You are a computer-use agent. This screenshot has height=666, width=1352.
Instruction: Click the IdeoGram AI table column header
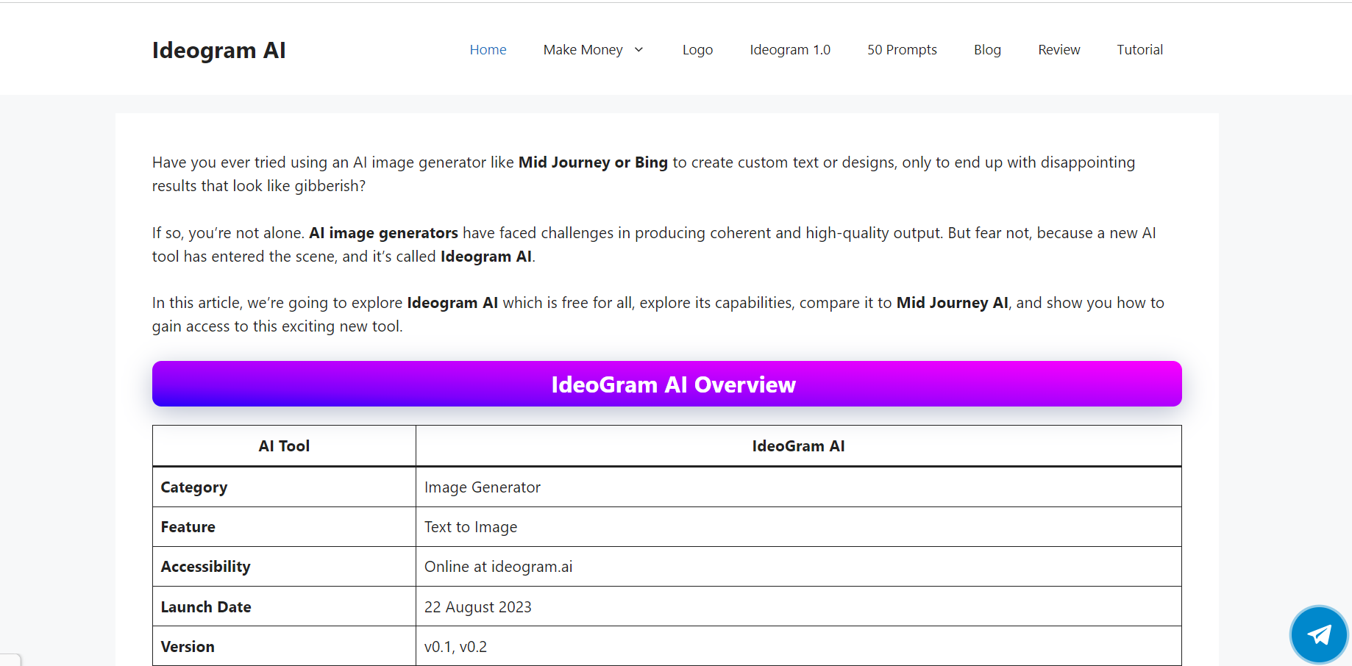click(x=798, y=445)
